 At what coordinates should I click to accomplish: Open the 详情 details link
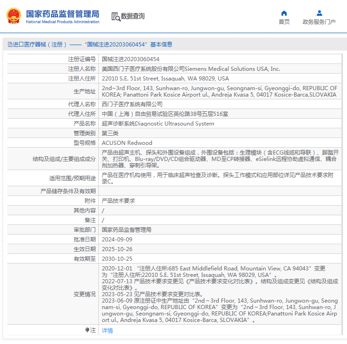(x=107, y=330)
